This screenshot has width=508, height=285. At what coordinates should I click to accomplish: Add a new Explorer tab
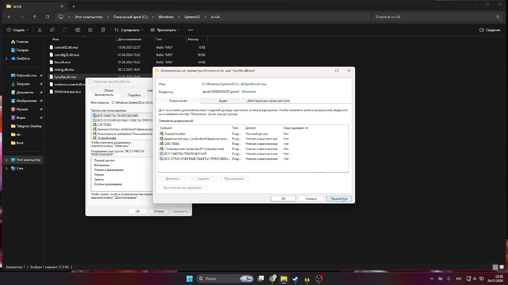[73, 6]
